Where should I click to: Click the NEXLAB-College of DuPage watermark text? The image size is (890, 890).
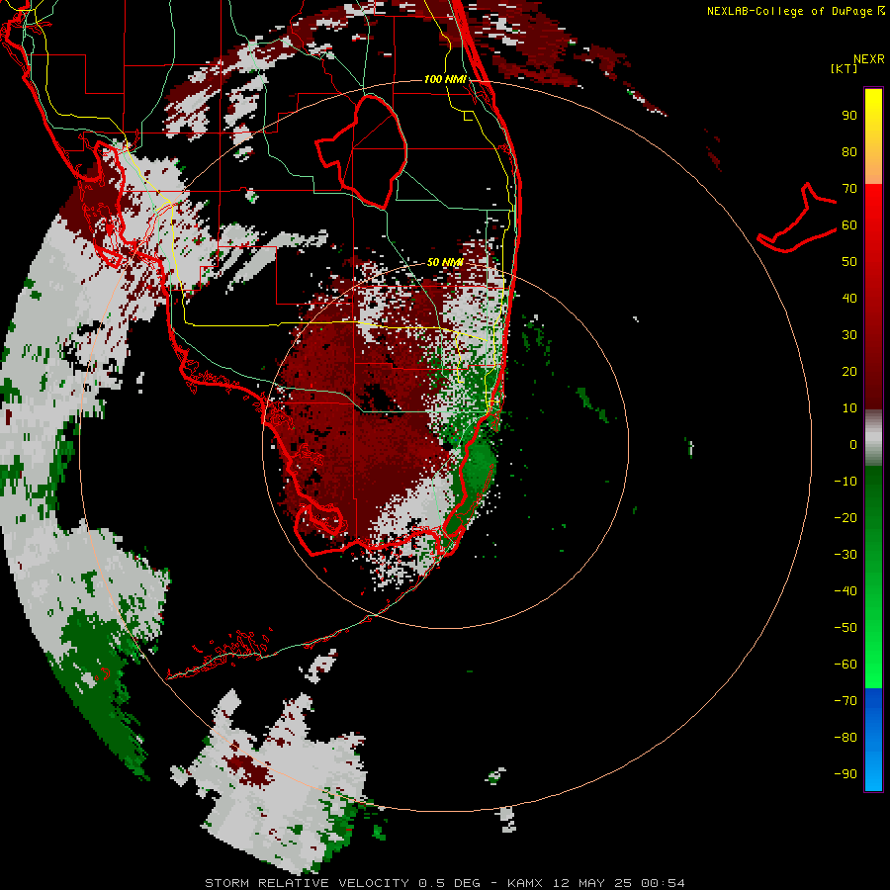coord(795,11)
